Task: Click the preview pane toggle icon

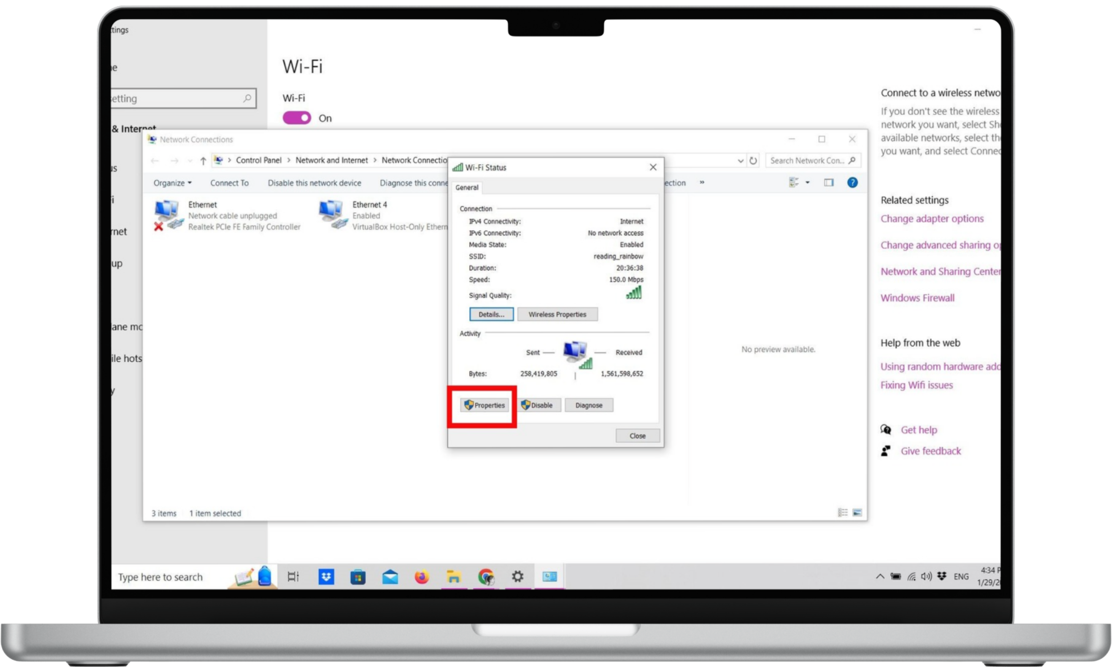Action: pyautogui.click(x=828, y=182)
